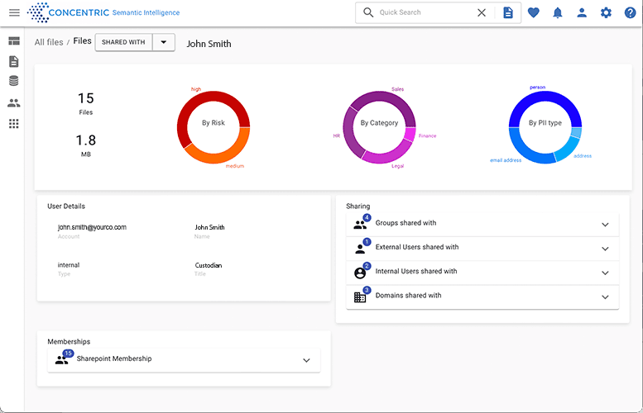Open the user account profile icon

coord(582,12)
